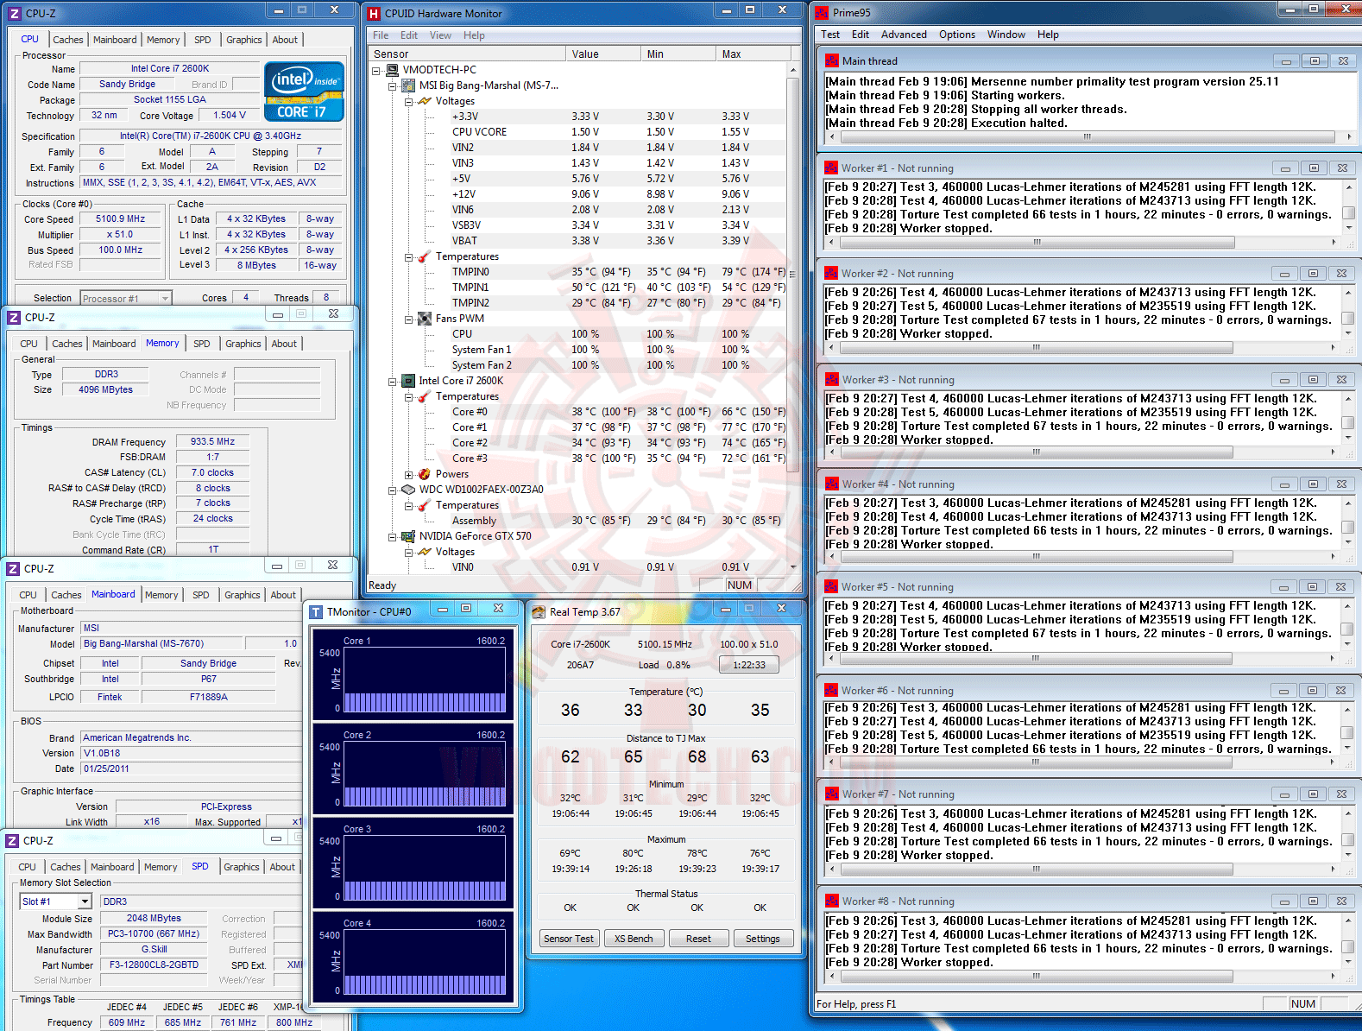This screenshot has height=1031, width=1362.
Task: Open the Advanced menu in Prime95
Action: 904,35
